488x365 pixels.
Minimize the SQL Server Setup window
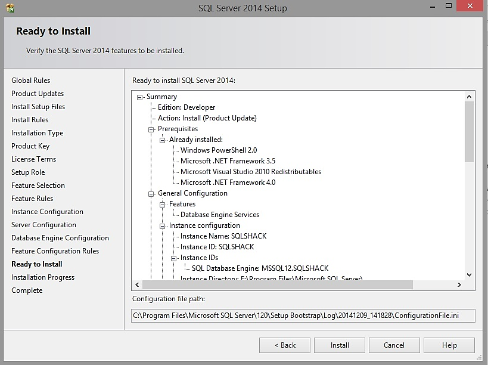[433, 6]
